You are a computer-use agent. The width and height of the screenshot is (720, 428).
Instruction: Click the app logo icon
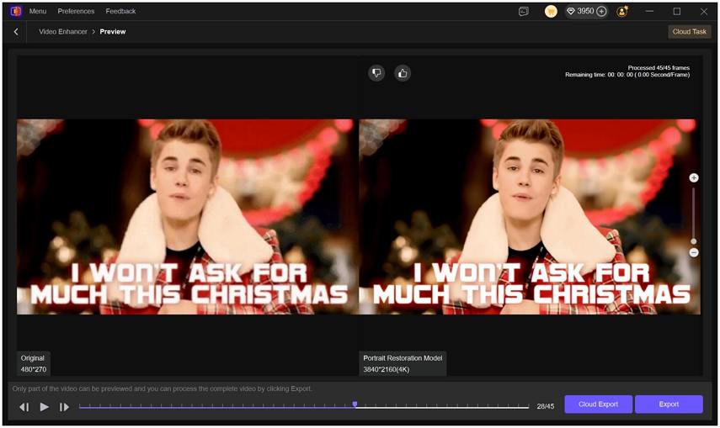pos(16,11)
